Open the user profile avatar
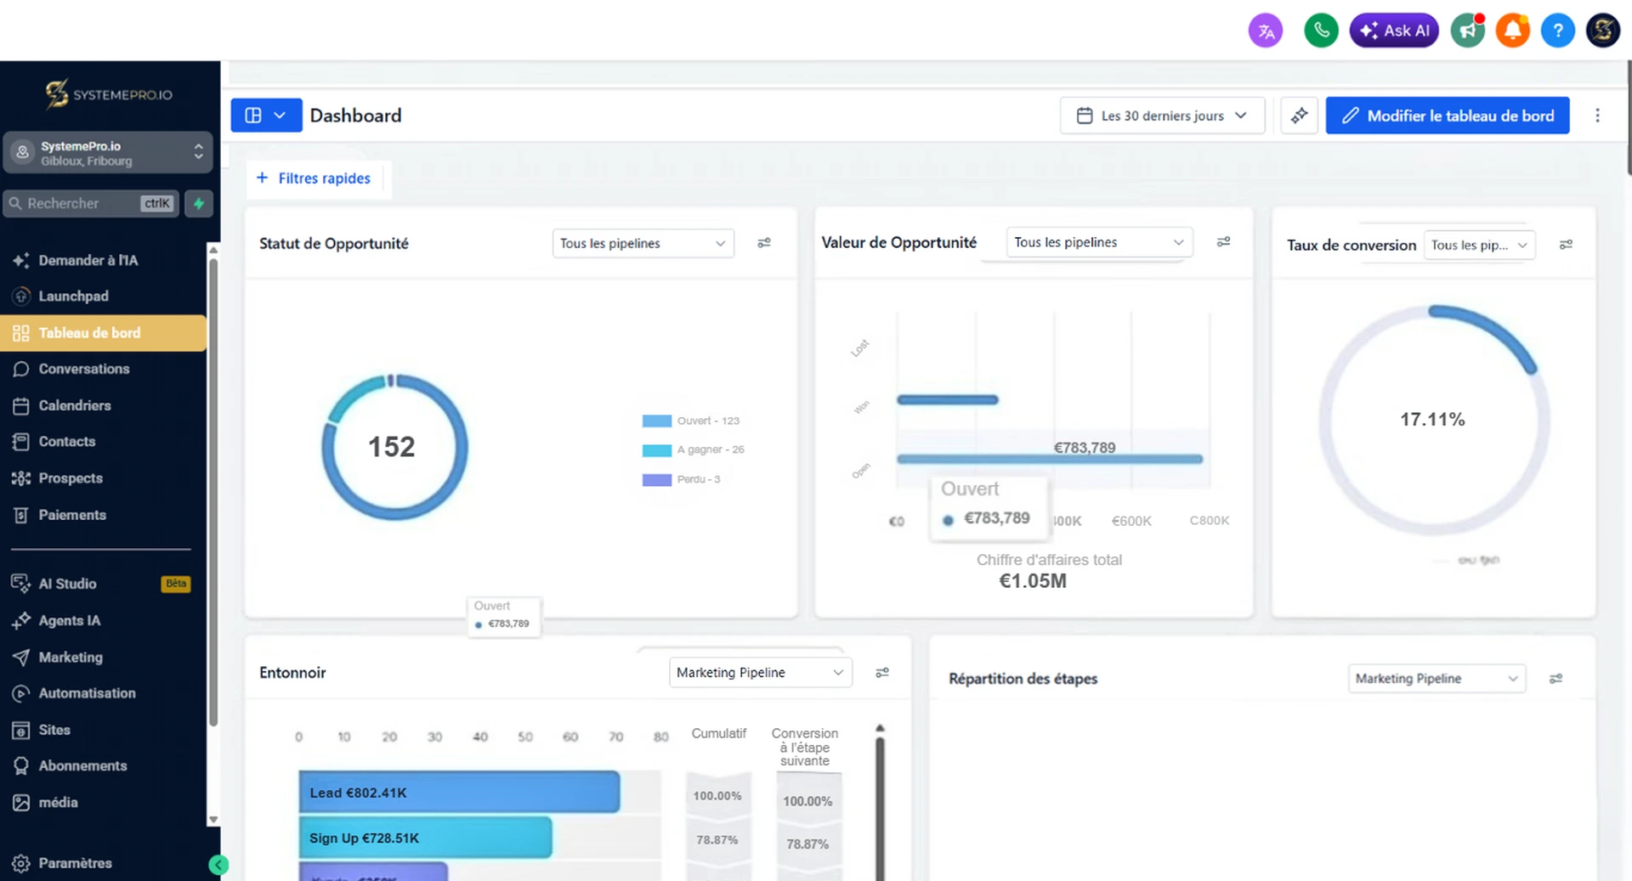Screen dimensions: 1632x881 click(1603, 31)
